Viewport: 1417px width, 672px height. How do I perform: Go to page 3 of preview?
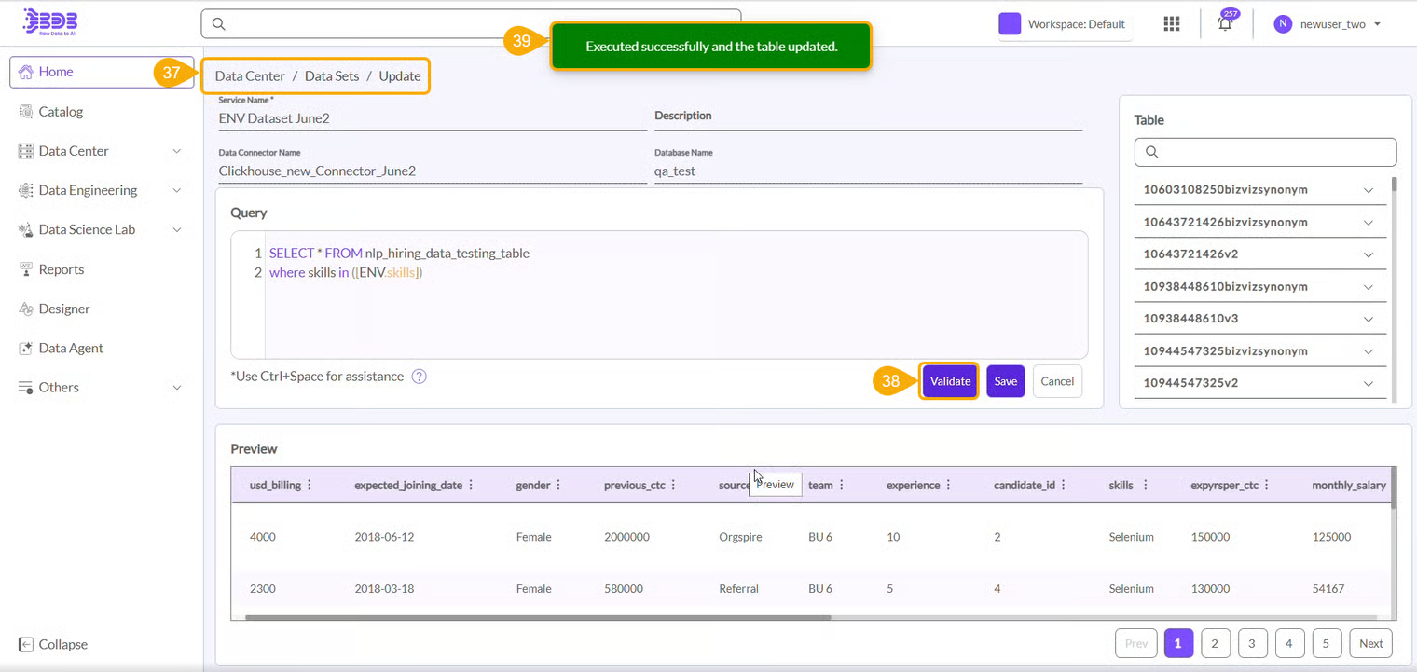pyautogui.click(x=1252, y=643)
